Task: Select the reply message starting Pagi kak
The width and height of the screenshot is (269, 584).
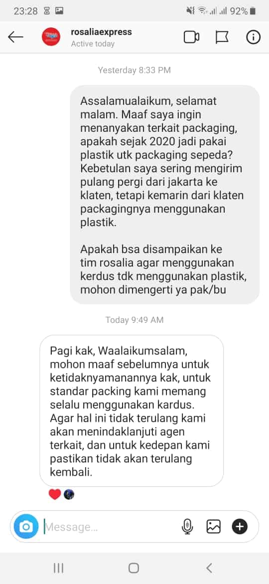Action: coord(132,410)
